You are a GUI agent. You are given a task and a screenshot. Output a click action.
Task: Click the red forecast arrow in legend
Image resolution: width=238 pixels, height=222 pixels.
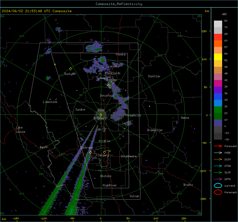(x=218, y=146)
